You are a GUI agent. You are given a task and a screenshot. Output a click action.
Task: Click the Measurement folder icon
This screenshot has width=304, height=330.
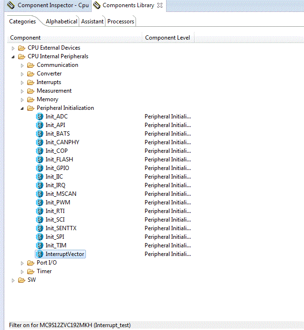tap(31, 91)
